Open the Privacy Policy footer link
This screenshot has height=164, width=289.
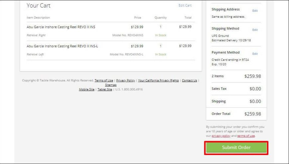[x=126, y=81]
